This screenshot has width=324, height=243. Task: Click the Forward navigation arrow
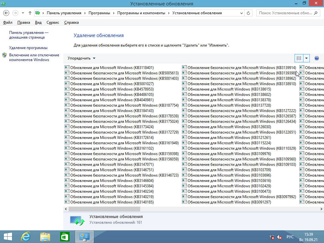(15, 13)
